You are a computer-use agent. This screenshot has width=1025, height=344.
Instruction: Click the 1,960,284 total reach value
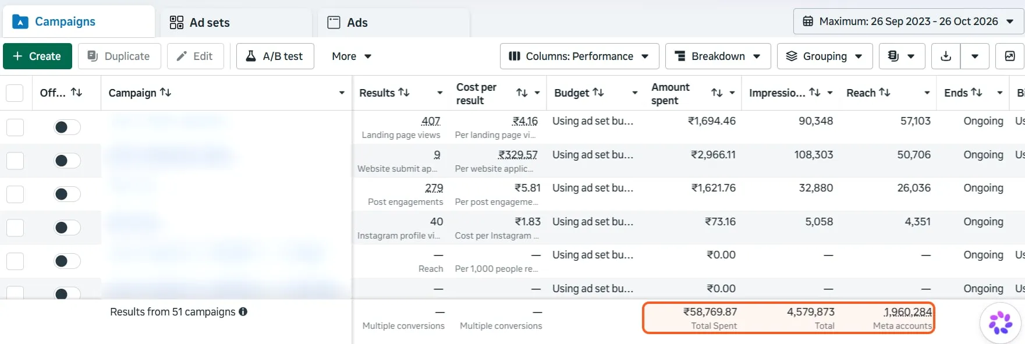click(x=908, y=312)
